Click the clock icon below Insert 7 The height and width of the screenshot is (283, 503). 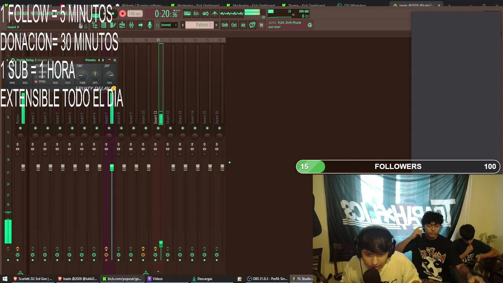(106, 255)
